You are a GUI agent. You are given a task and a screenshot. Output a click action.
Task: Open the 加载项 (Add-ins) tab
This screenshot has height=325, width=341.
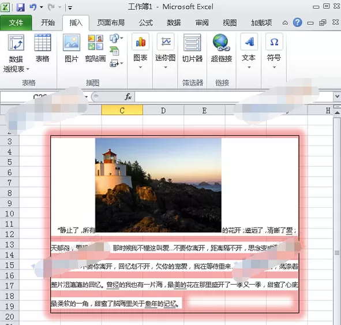(261, 23)
